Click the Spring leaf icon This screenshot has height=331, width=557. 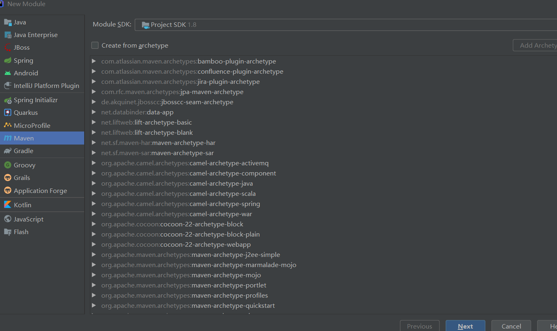click(7, 60)
